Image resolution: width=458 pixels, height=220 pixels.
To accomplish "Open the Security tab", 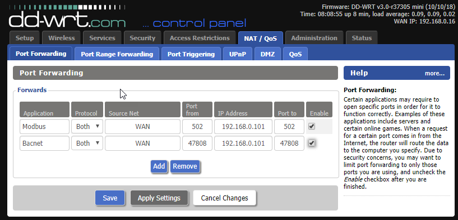I will (142, 38).
